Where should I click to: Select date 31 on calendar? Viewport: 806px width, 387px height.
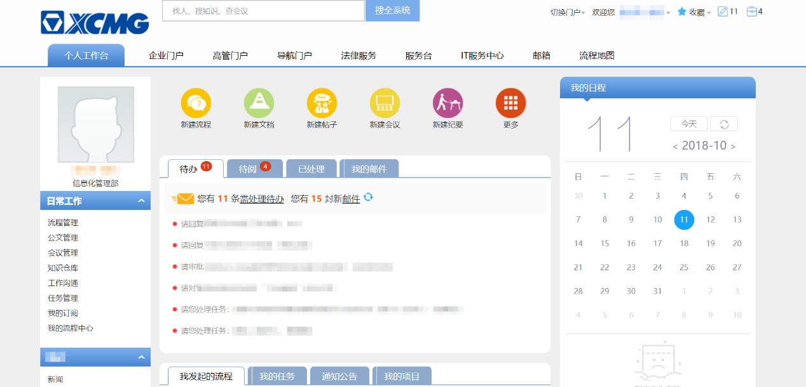coord(657,291)
